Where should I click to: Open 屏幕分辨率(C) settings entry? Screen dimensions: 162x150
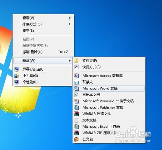pos(43,69)
